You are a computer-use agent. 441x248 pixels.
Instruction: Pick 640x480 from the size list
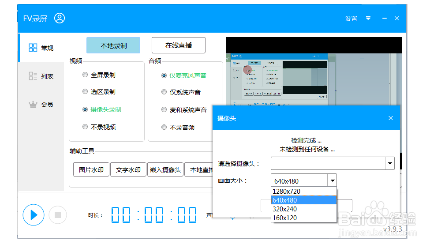304,200
